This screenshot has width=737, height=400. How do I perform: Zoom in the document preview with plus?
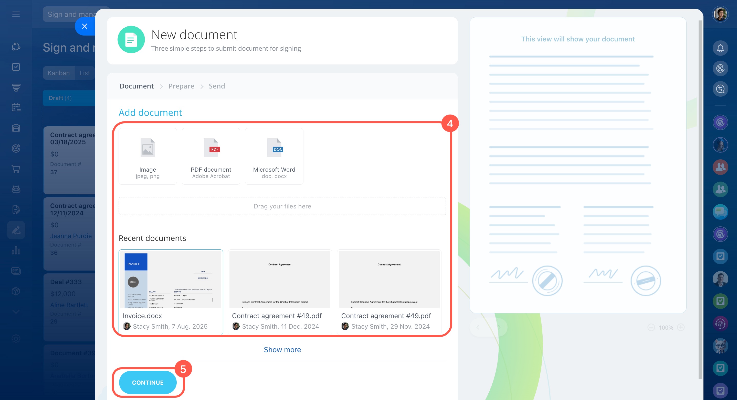681,327
